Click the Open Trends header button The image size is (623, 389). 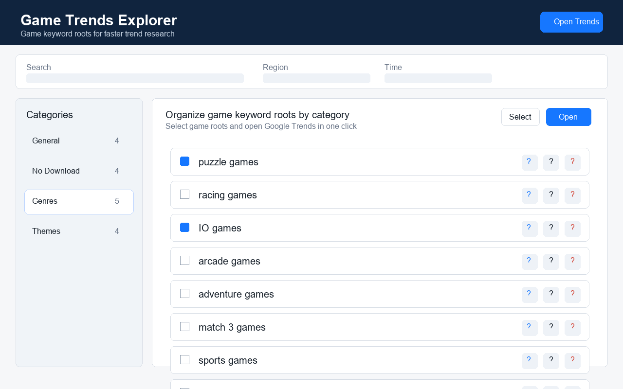coord(571,22)
